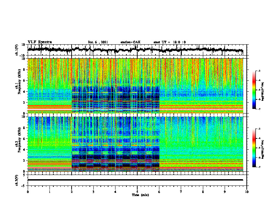Click the "8" kHz tick on ch.1 frequency axis
The height and width of the screenshot is (215, 278).
point(24,70)
